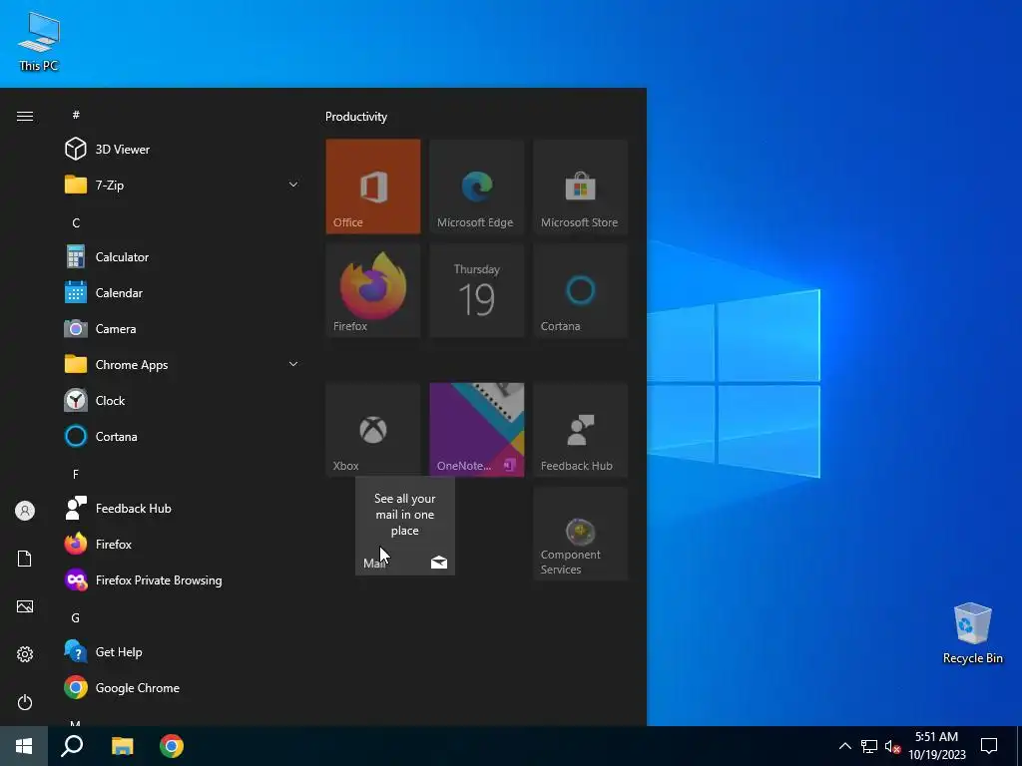Screen dimensions: 1022x766
Task: Open the Xbox tile
Action: [x=373, y=430]
